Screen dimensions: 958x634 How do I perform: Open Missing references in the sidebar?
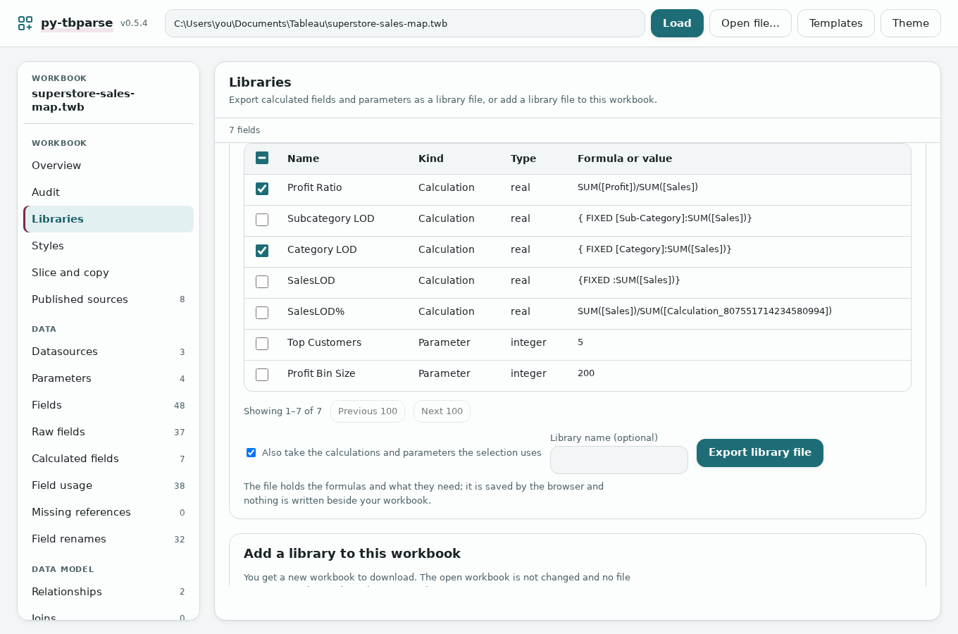(x=108, y=512)
